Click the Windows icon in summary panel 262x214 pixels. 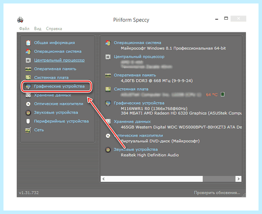108,43
